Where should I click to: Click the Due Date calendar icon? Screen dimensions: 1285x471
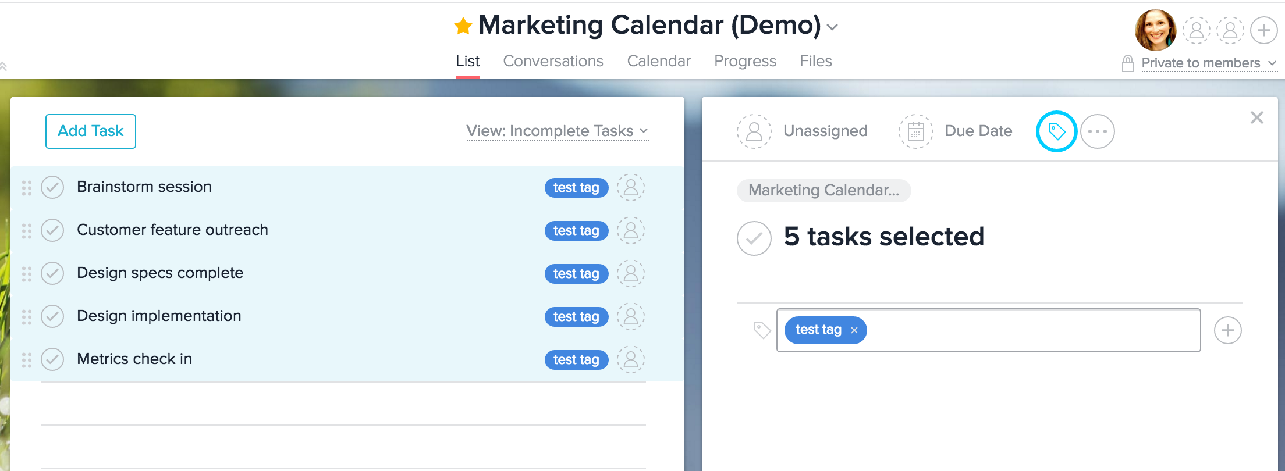point(915,131)
